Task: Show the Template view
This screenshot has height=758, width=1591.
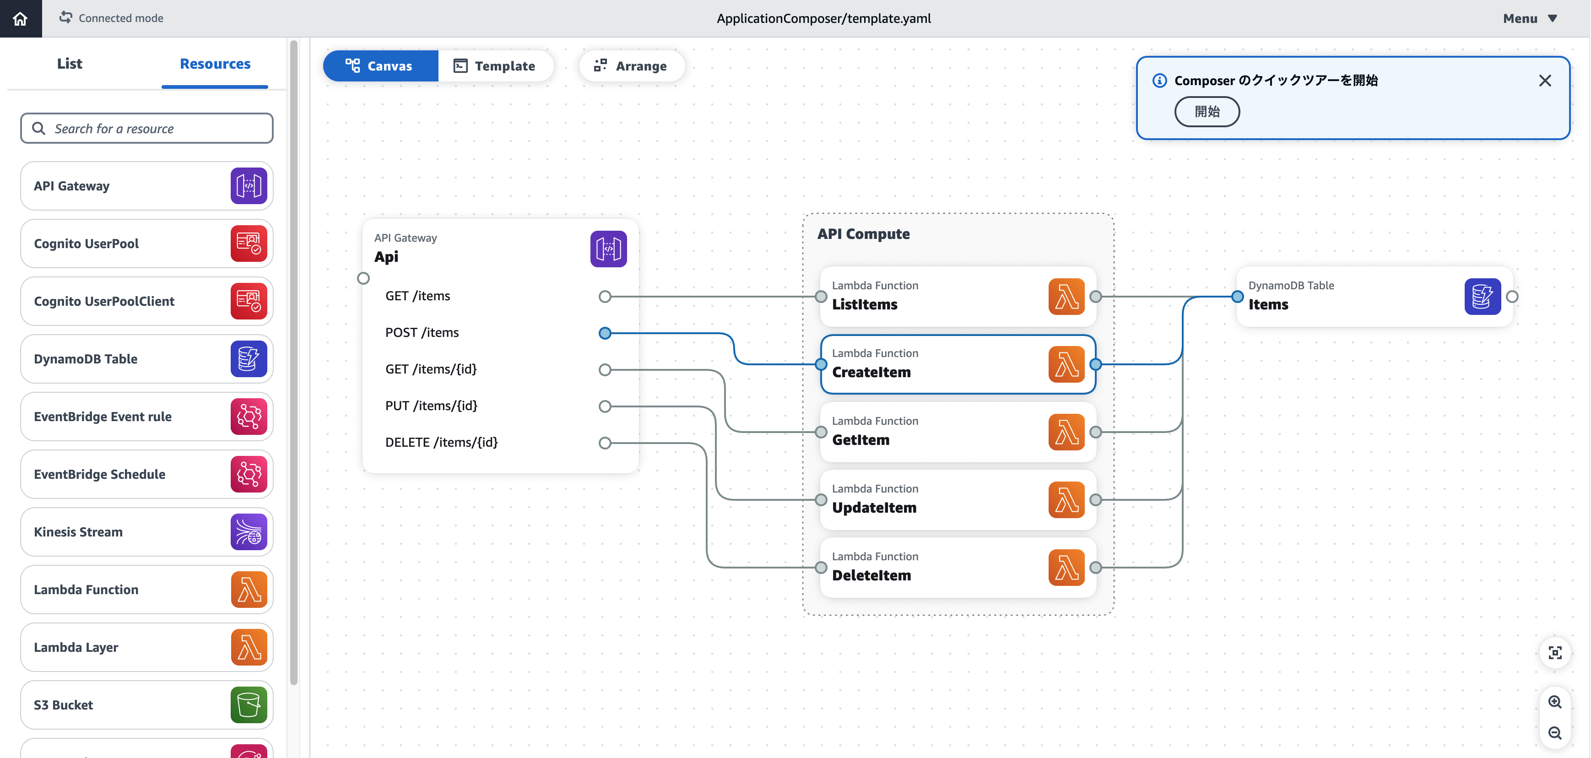Action: coord(495,66)
